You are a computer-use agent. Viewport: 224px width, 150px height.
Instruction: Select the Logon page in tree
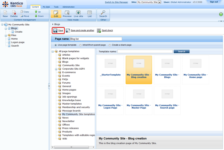tap(18, 42)
